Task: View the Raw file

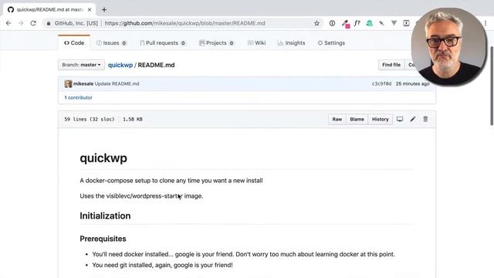Action: (337, 119)
